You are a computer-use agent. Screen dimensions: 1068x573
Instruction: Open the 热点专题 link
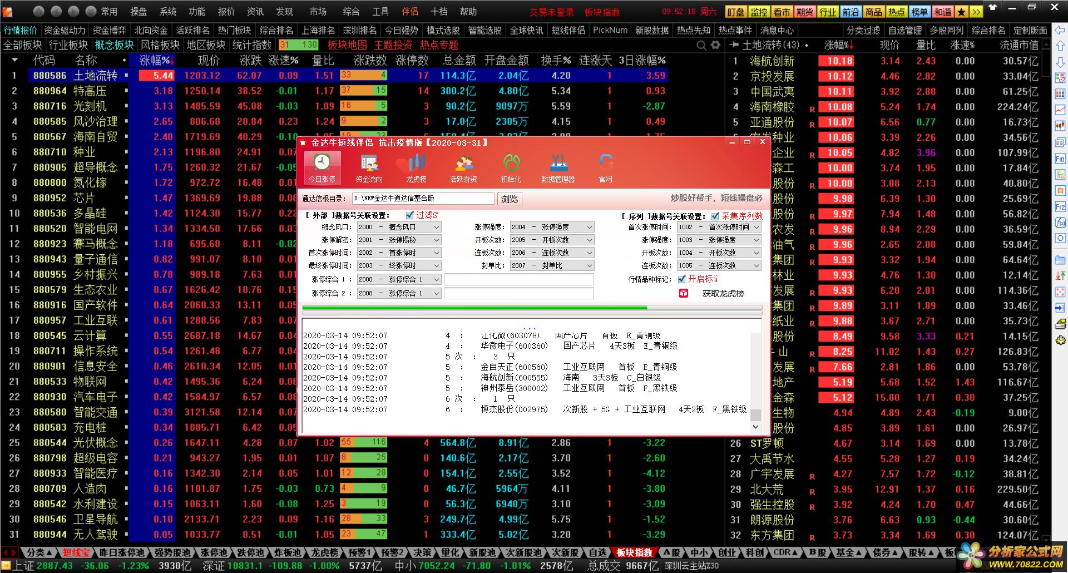[439, 45]
